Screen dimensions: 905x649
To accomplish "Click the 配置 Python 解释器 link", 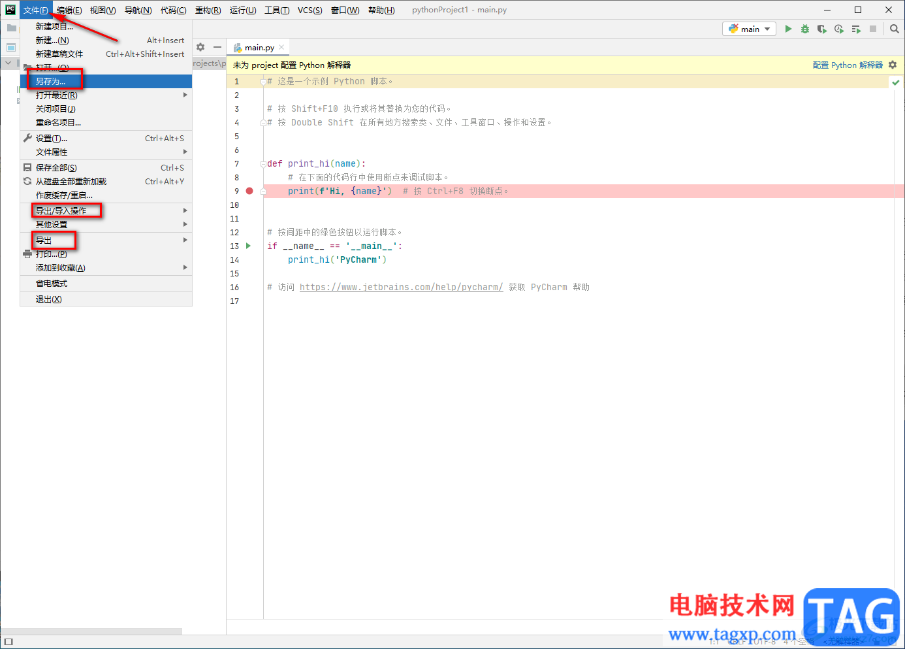I will click(848, 65).
